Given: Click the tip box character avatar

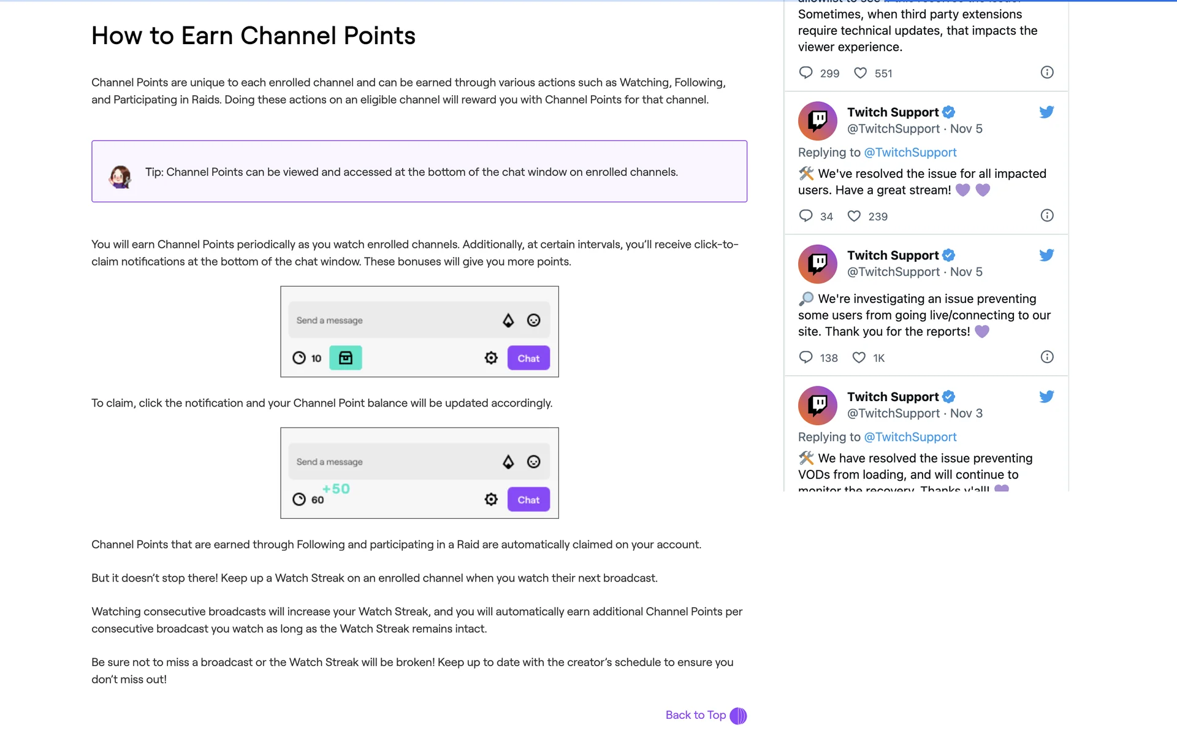Looking at the screenshot, I should [120, 177].
